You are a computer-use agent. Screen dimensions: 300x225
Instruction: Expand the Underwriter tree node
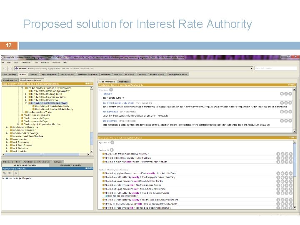[26, 100]
